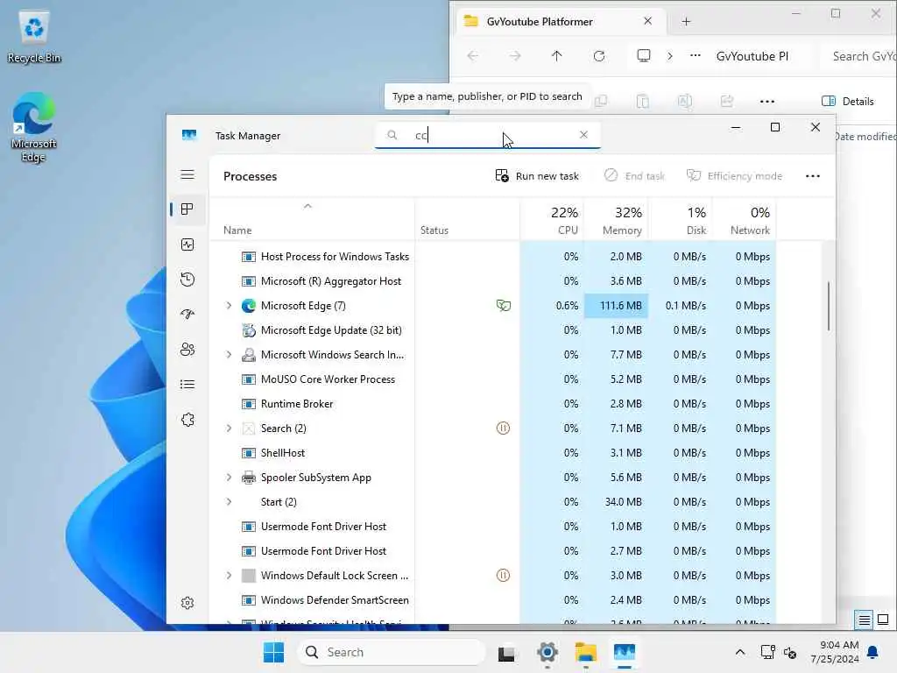The height and width of the screenshot is (673, 897).
Task: Close the GvYoutube Platformer tab
Action: (x=647, y=21)
